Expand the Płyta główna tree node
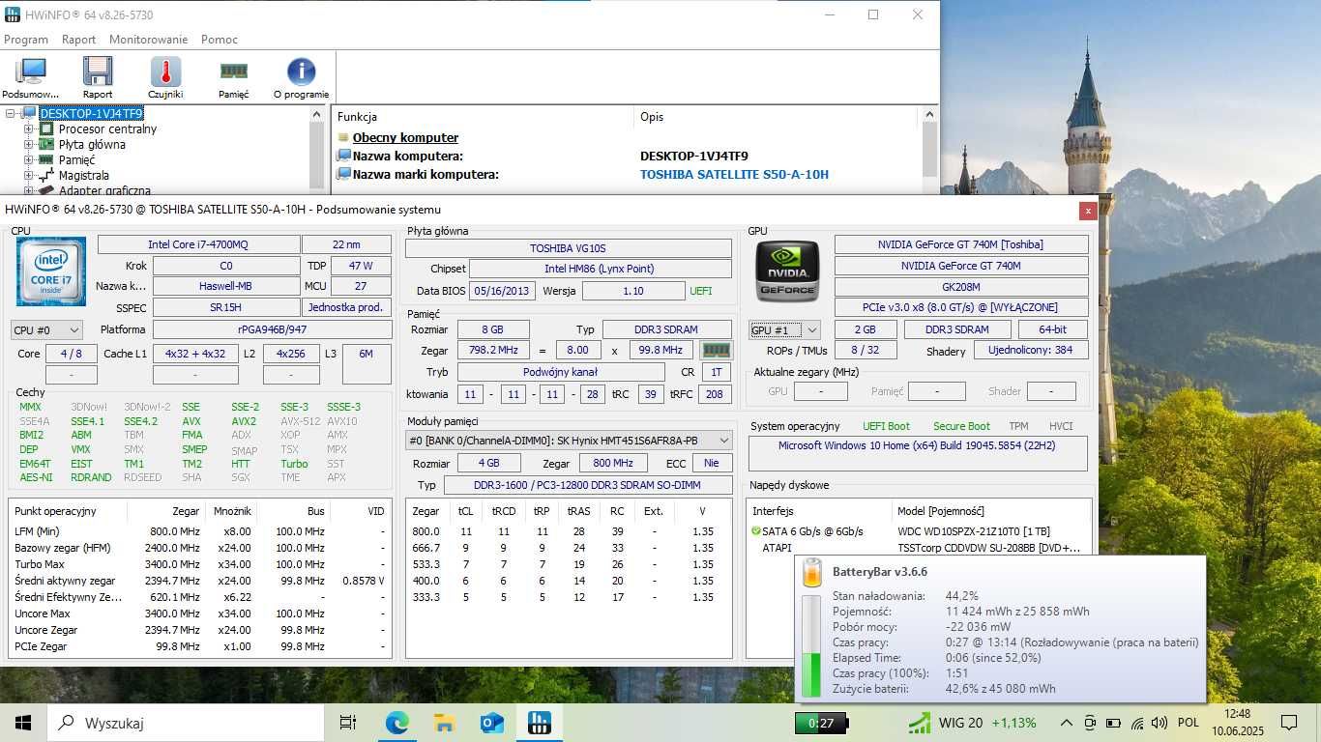The height and width of the screenshot is (742, 1321). coord(29,145)
